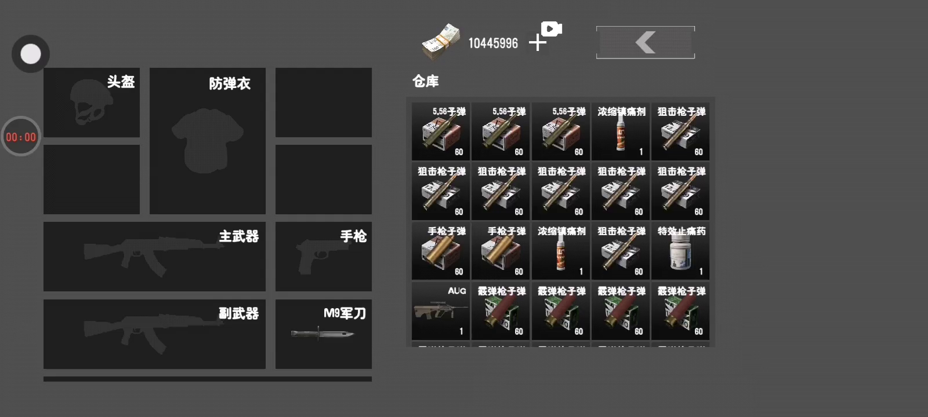This screenshot has width=928, height=417.
Task: Click the back arrow button
Action: point(646,42)
